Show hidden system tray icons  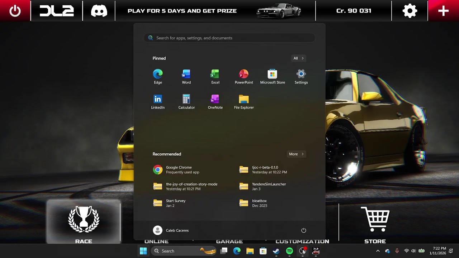[378, 251]
